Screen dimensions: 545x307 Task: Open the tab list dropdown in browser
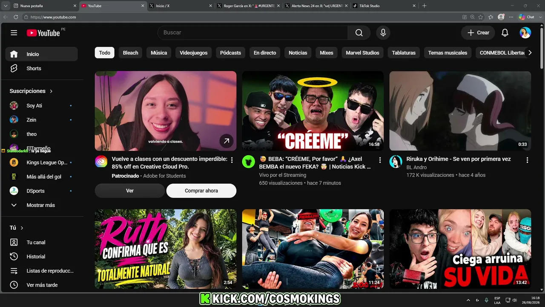tap(6, 6)
